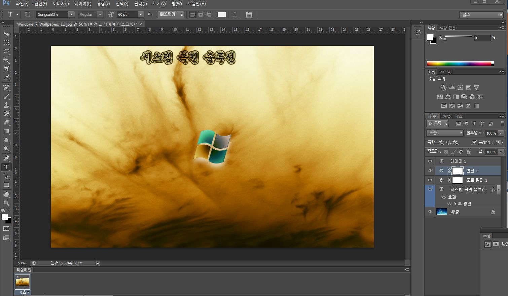508x296 pixels.
Task: Open the 종류 layer filter dropdown
Action: point(438,124)
